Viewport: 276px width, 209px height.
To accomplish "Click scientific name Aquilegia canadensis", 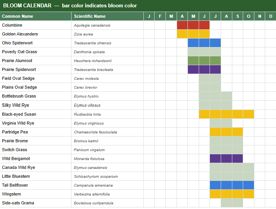I will 92,25.
